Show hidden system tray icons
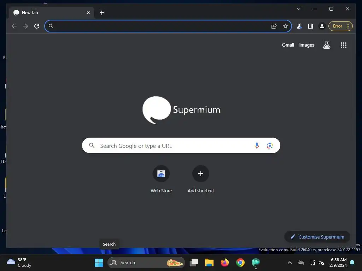The image size is (362, 271). click(290, 263)
